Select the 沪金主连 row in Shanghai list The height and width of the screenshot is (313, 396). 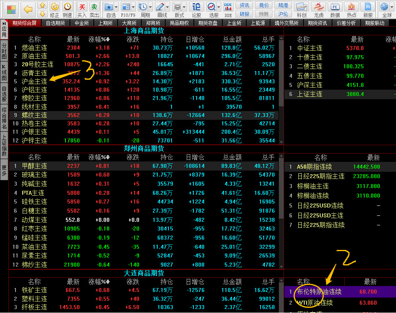(x=35, y=81)
